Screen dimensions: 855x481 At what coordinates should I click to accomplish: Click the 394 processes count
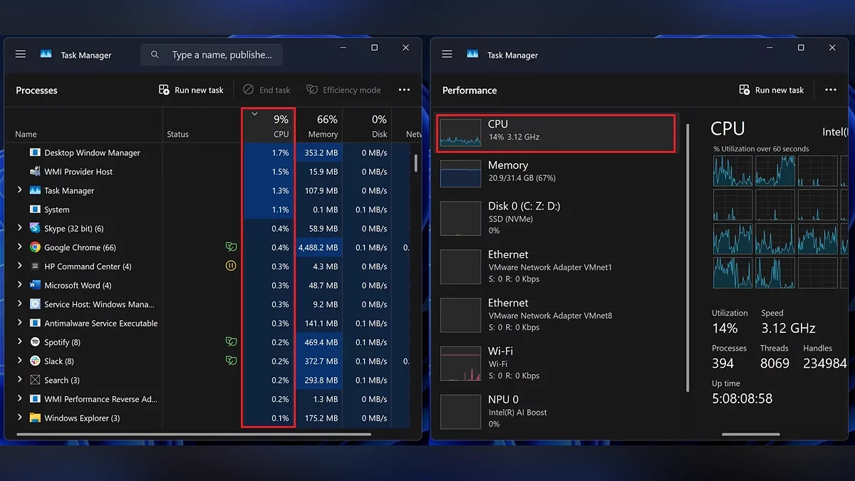pyautogui.click(x=722, y=363)
